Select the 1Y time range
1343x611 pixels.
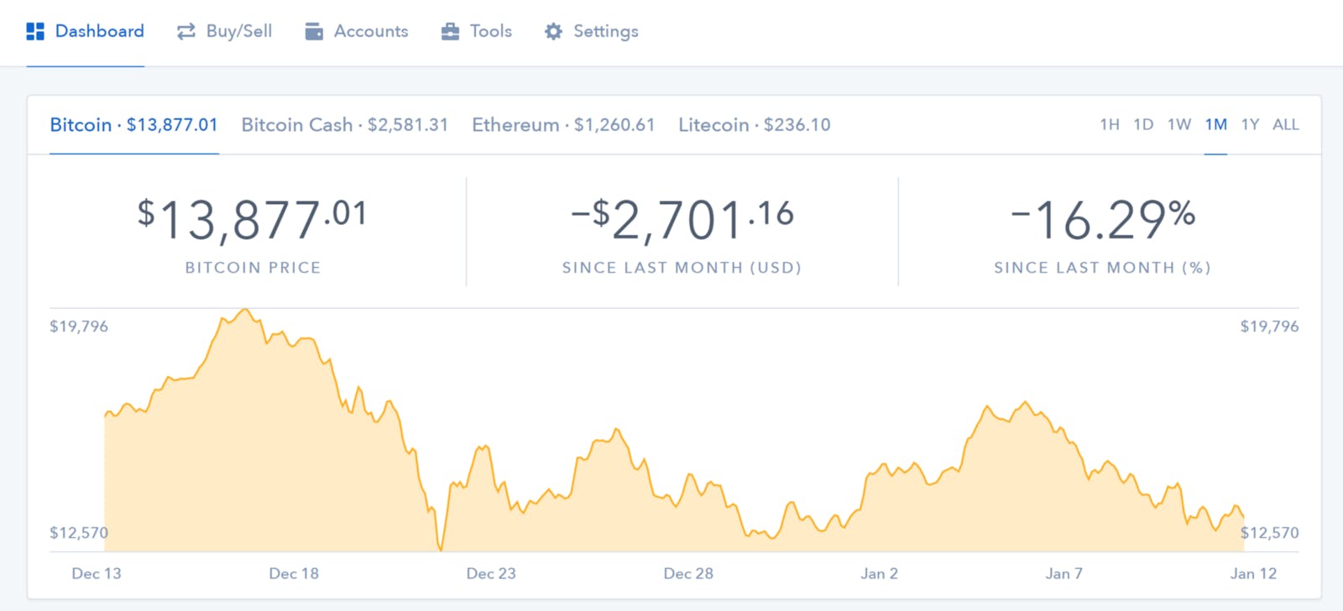1250,124
